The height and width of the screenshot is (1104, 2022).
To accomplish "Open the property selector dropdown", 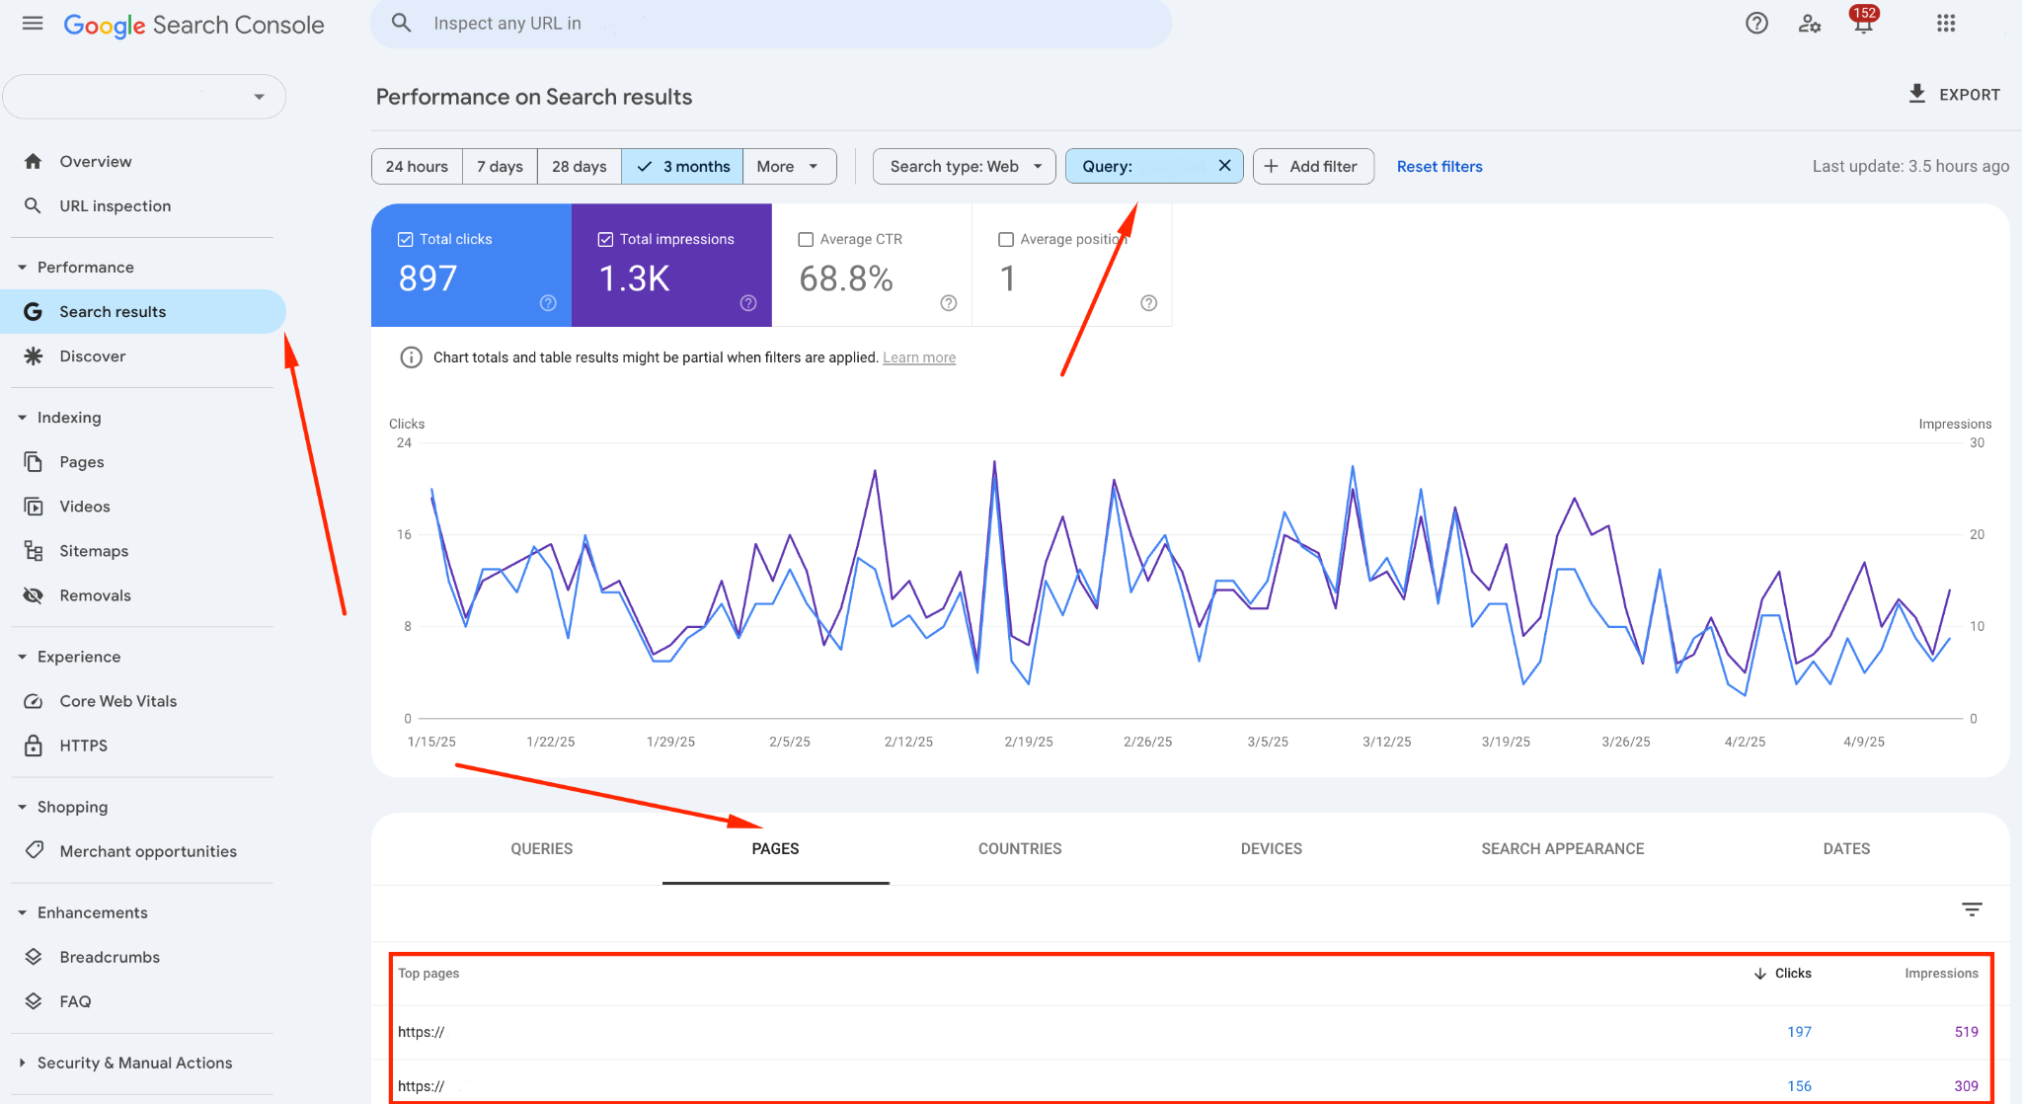I will (144, 97).
